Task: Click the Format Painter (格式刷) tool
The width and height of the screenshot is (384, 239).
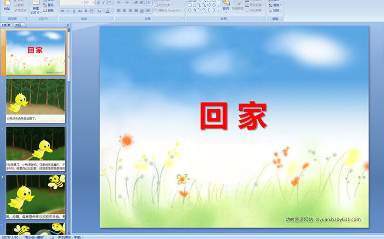Action: coord(20,10)
